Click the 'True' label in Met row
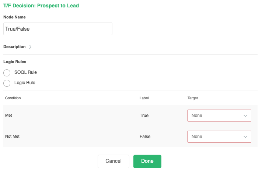The image size is (262, 172). pos(144,116)
